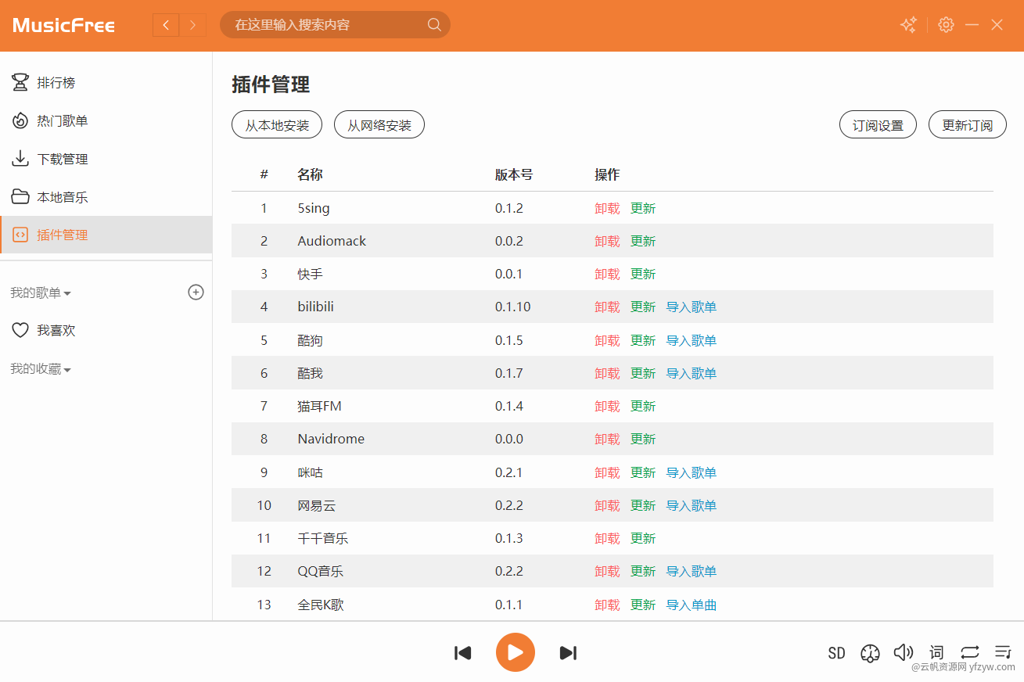Open the sparkle theme icon

click(908, 25)
